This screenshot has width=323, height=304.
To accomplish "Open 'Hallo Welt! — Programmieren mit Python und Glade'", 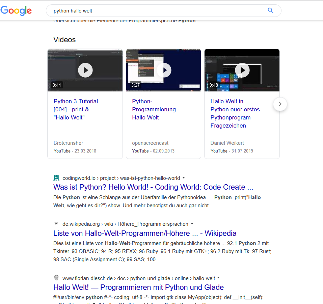I will tap(138, 287).
